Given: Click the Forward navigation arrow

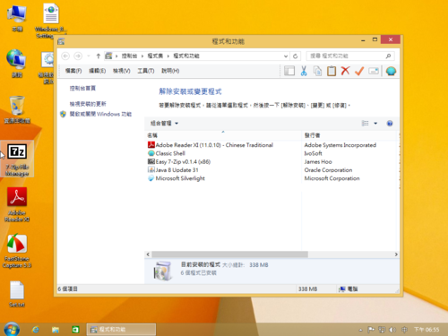Looking at the screenshot, I should coord(78,56).
